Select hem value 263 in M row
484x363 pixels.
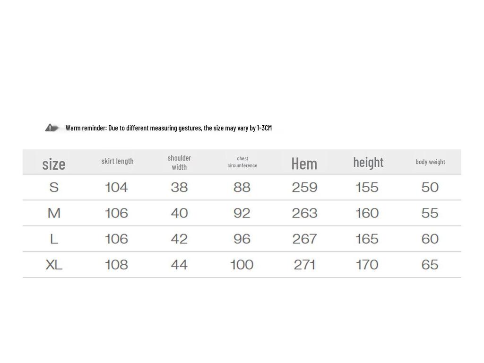tap(304, 213)
